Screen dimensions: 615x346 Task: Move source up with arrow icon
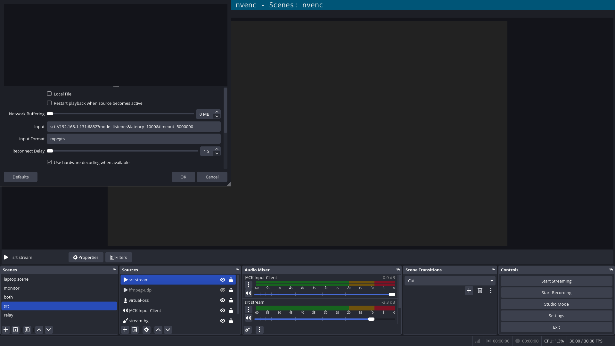click(x=158, y=330)
